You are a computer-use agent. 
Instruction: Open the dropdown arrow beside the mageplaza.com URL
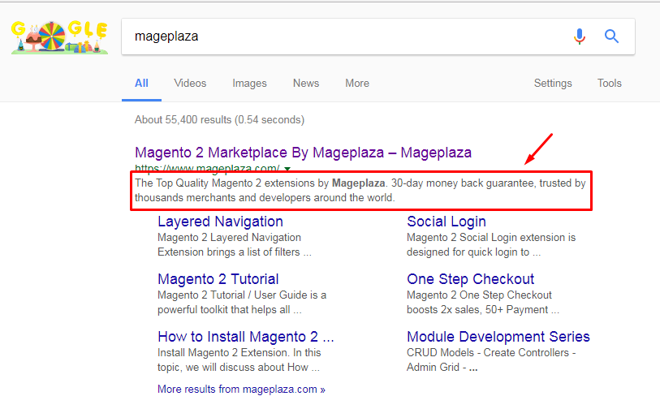287,169
